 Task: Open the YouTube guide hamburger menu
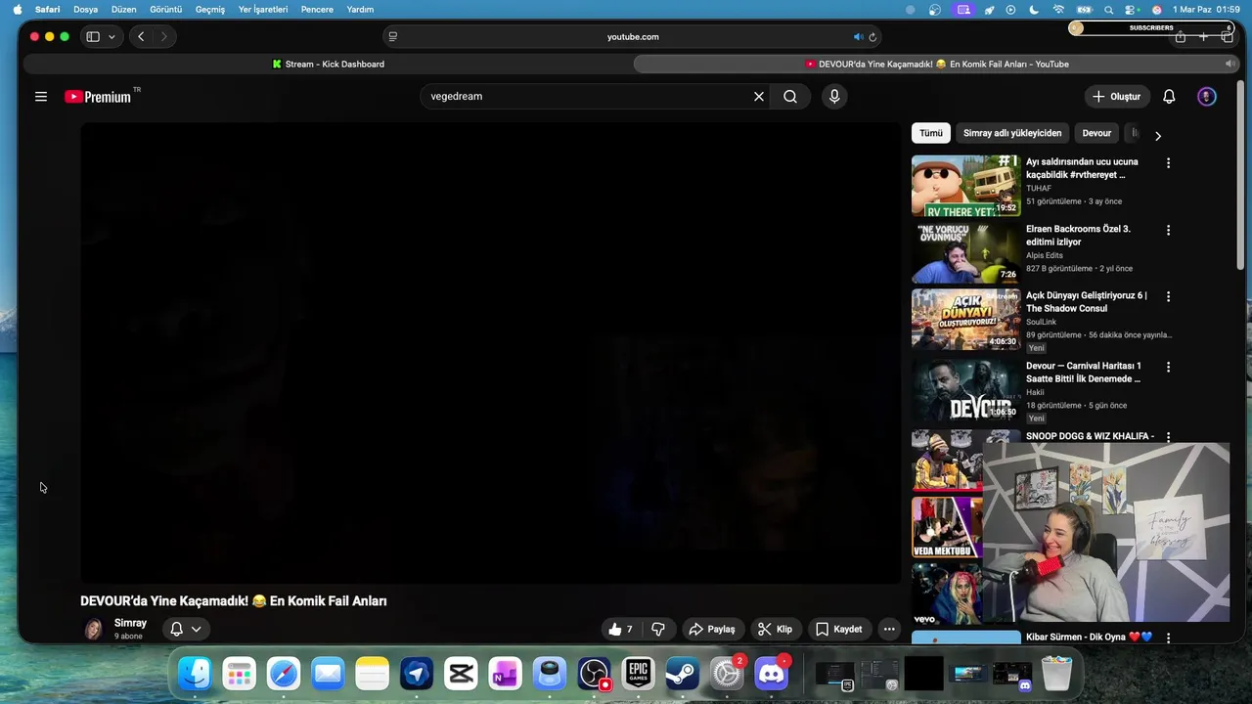[41, 97]
